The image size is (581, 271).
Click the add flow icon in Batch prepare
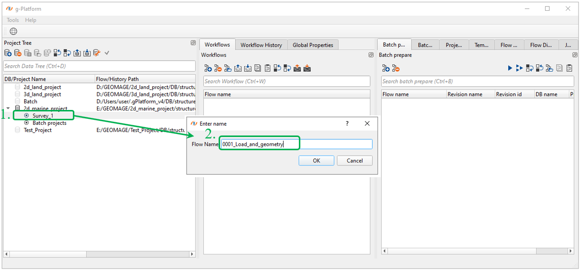[x=386, y=68]
